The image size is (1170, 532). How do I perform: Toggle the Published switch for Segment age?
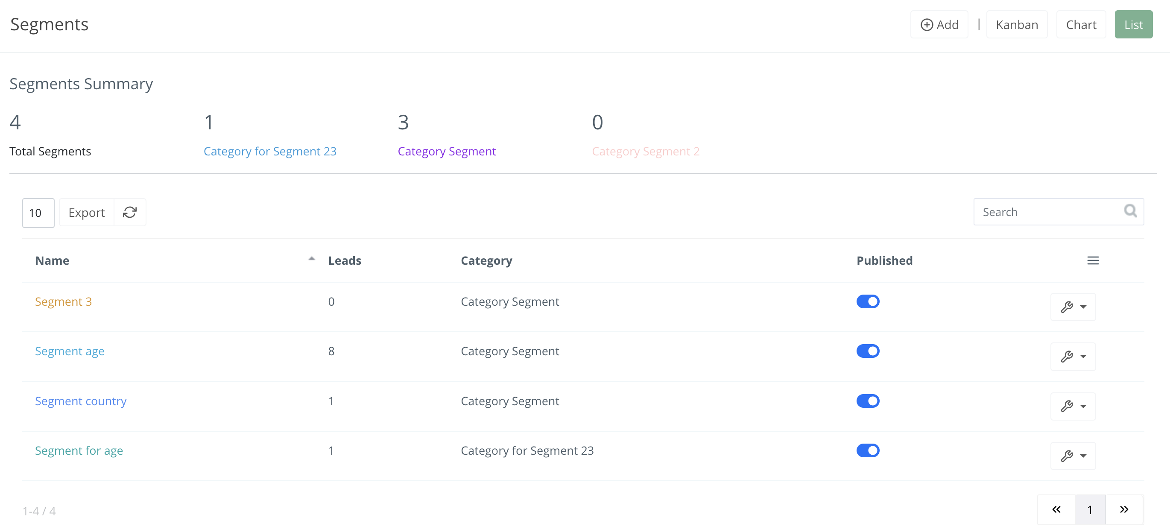tap(868, 351)
